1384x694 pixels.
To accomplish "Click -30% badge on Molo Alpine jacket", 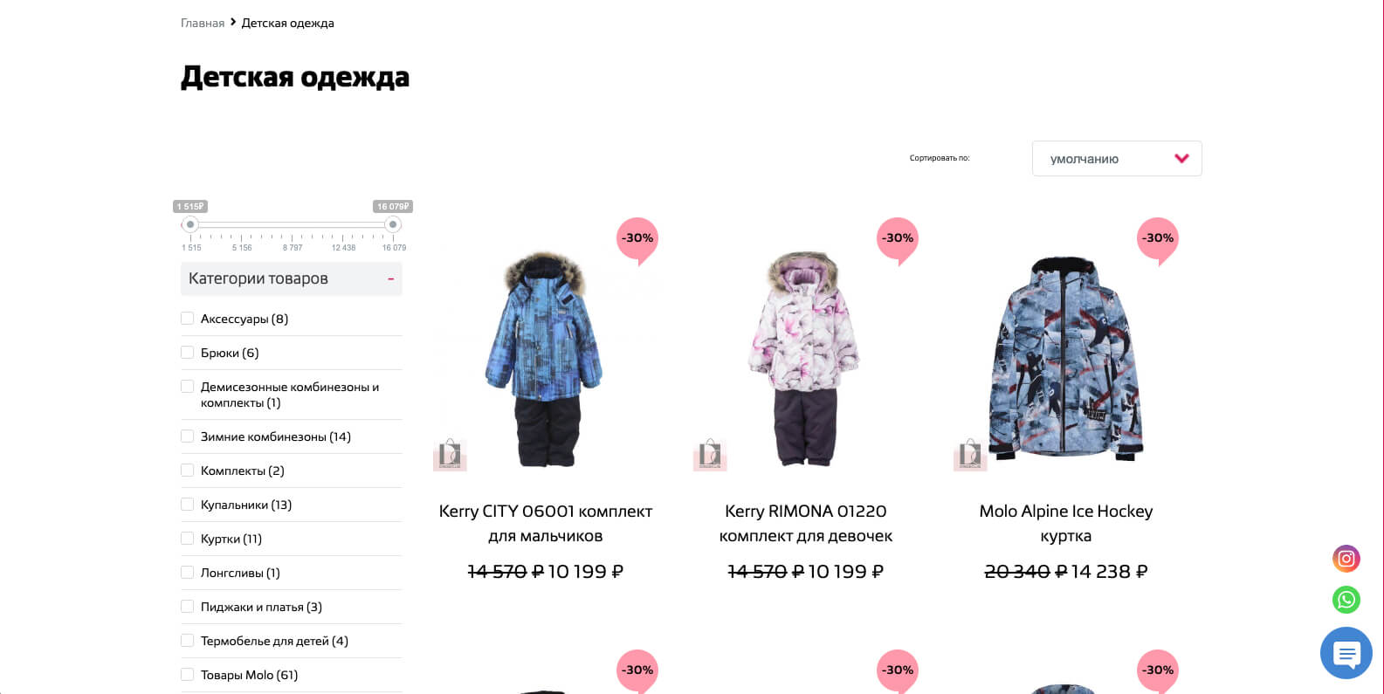I will click(x=1158, y=240).
